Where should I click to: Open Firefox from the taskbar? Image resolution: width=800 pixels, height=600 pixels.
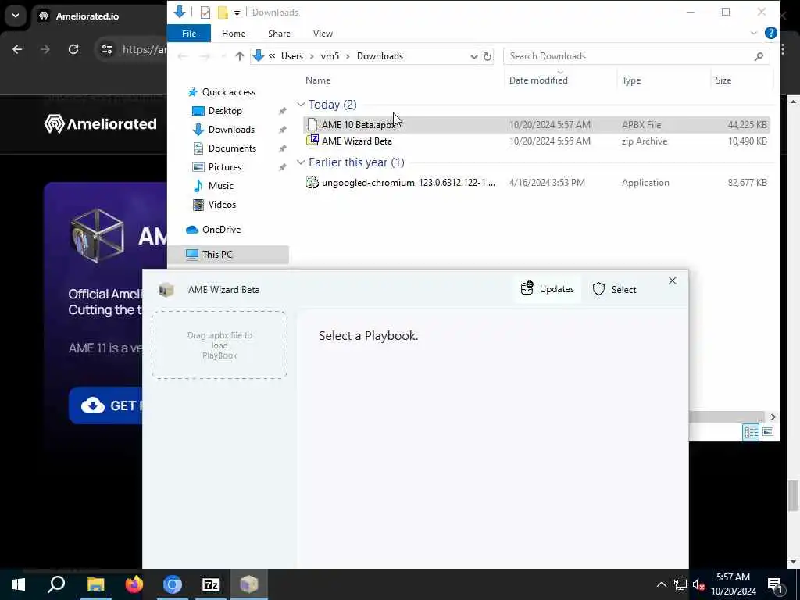click(x=134, y=584)
